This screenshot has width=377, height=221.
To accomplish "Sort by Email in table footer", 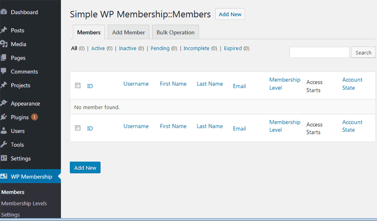I will pos(239,128).
